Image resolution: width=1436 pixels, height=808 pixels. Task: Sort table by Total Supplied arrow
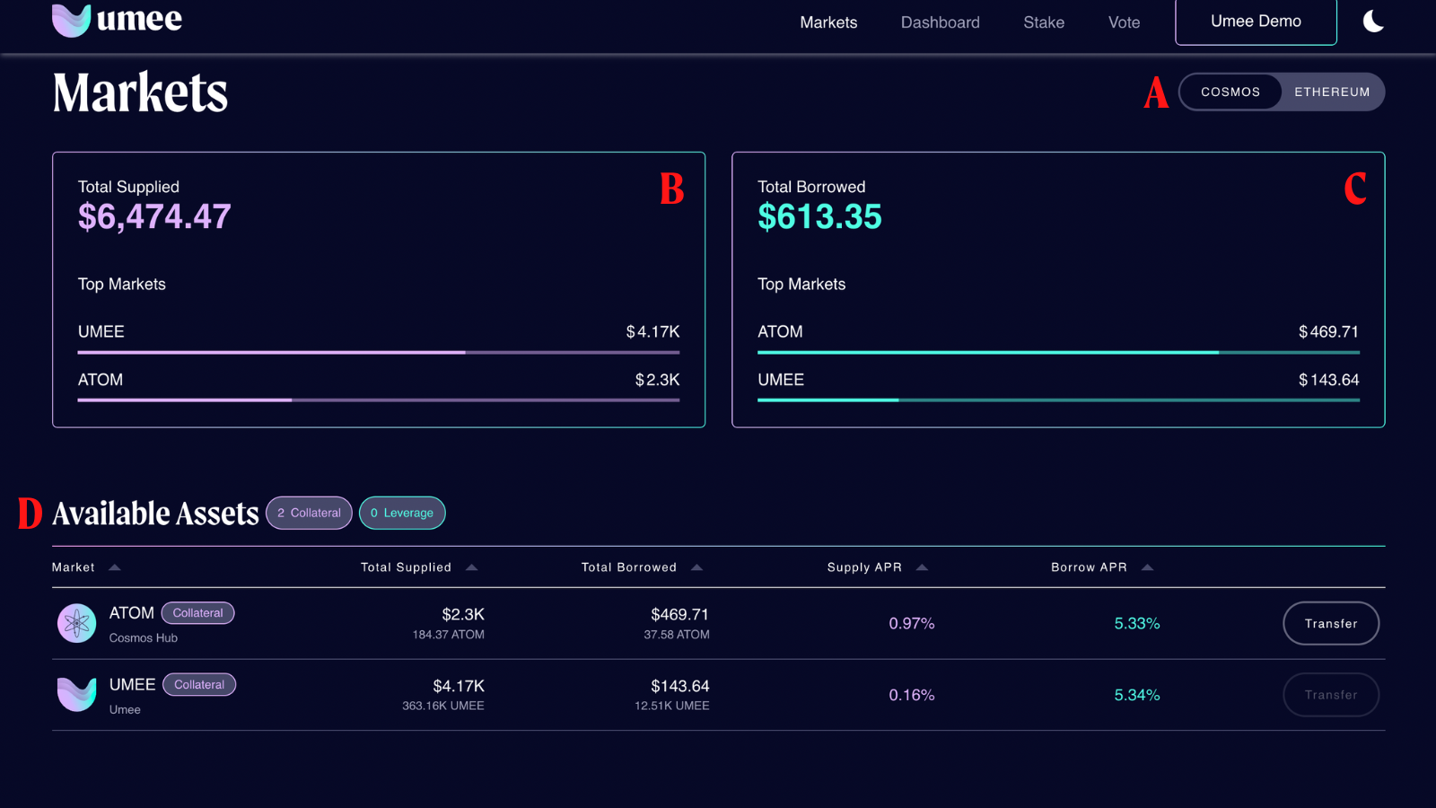point(472,567)
